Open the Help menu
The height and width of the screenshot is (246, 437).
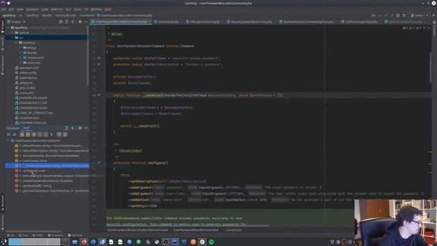pyautogui.click(x=108, y=9)
